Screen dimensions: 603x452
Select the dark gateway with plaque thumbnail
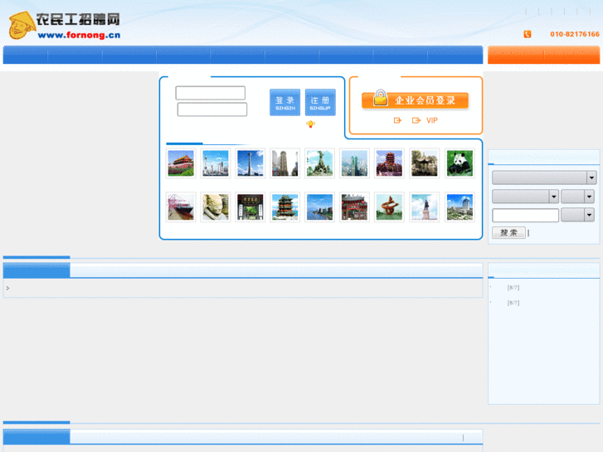(x=250, y=207)
